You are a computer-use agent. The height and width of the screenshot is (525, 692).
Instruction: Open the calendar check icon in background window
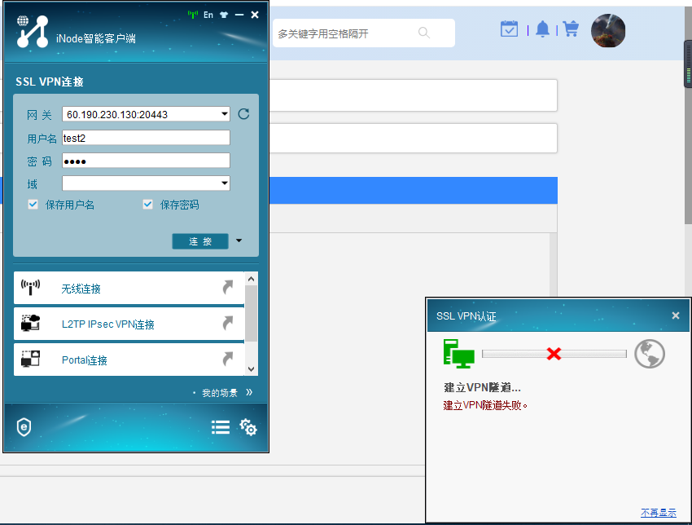509,29
